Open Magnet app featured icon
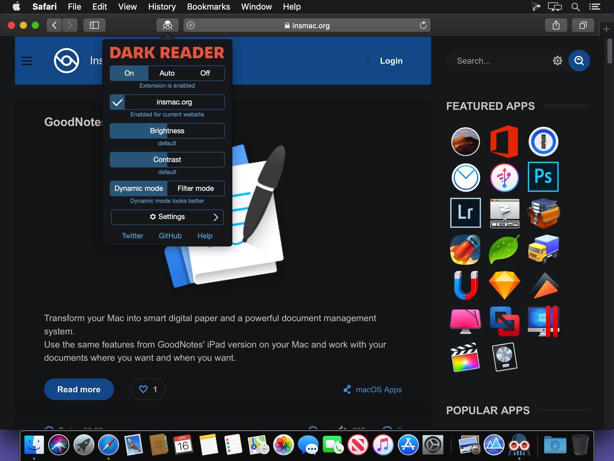 (x=465, y=285)
